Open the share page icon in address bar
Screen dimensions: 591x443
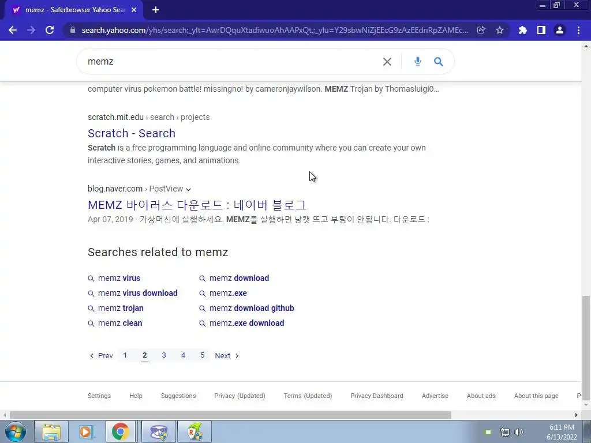click(481, 30)
